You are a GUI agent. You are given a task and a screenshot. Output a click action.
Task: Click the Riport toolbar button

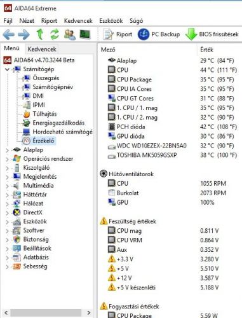[118, 34]
